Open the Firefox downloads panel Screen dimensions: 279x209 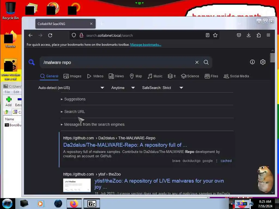249,35
